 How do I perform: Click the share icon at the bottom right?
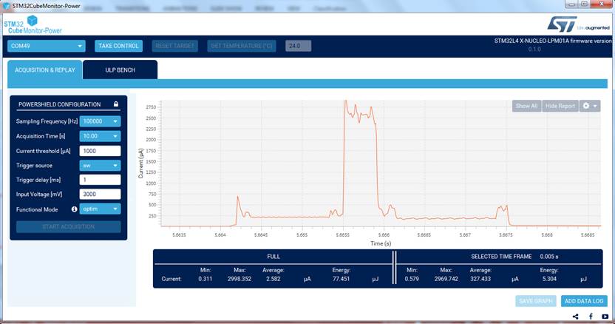[x=575, y=317]
